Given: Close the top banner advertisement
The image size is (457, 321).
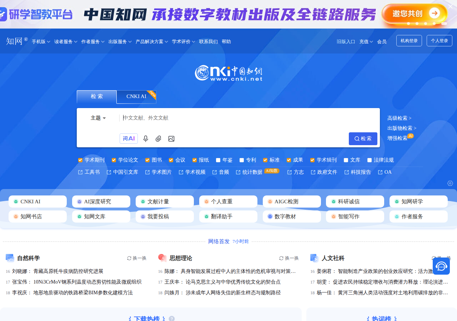Looking at the screenshot, I should click(450, 6).
